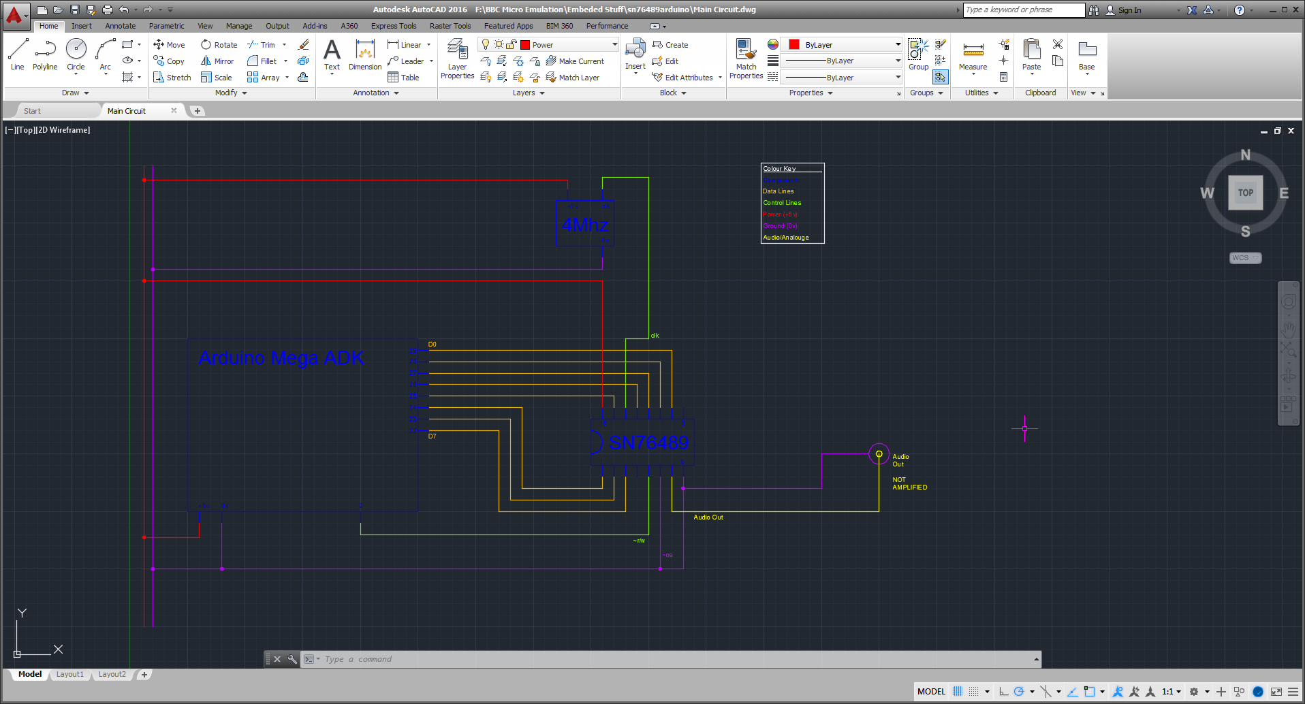Screen dimensions: 1305x704
Task: Select the Circle tool
Action: point(76,54)
